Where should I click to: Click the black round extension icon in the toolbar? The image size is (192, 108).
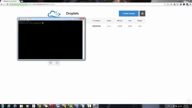tap(184, 4)
